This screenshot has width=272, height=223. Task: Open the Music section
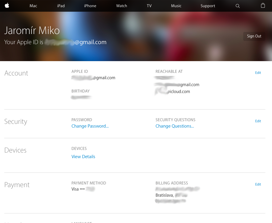pos(176,6)
